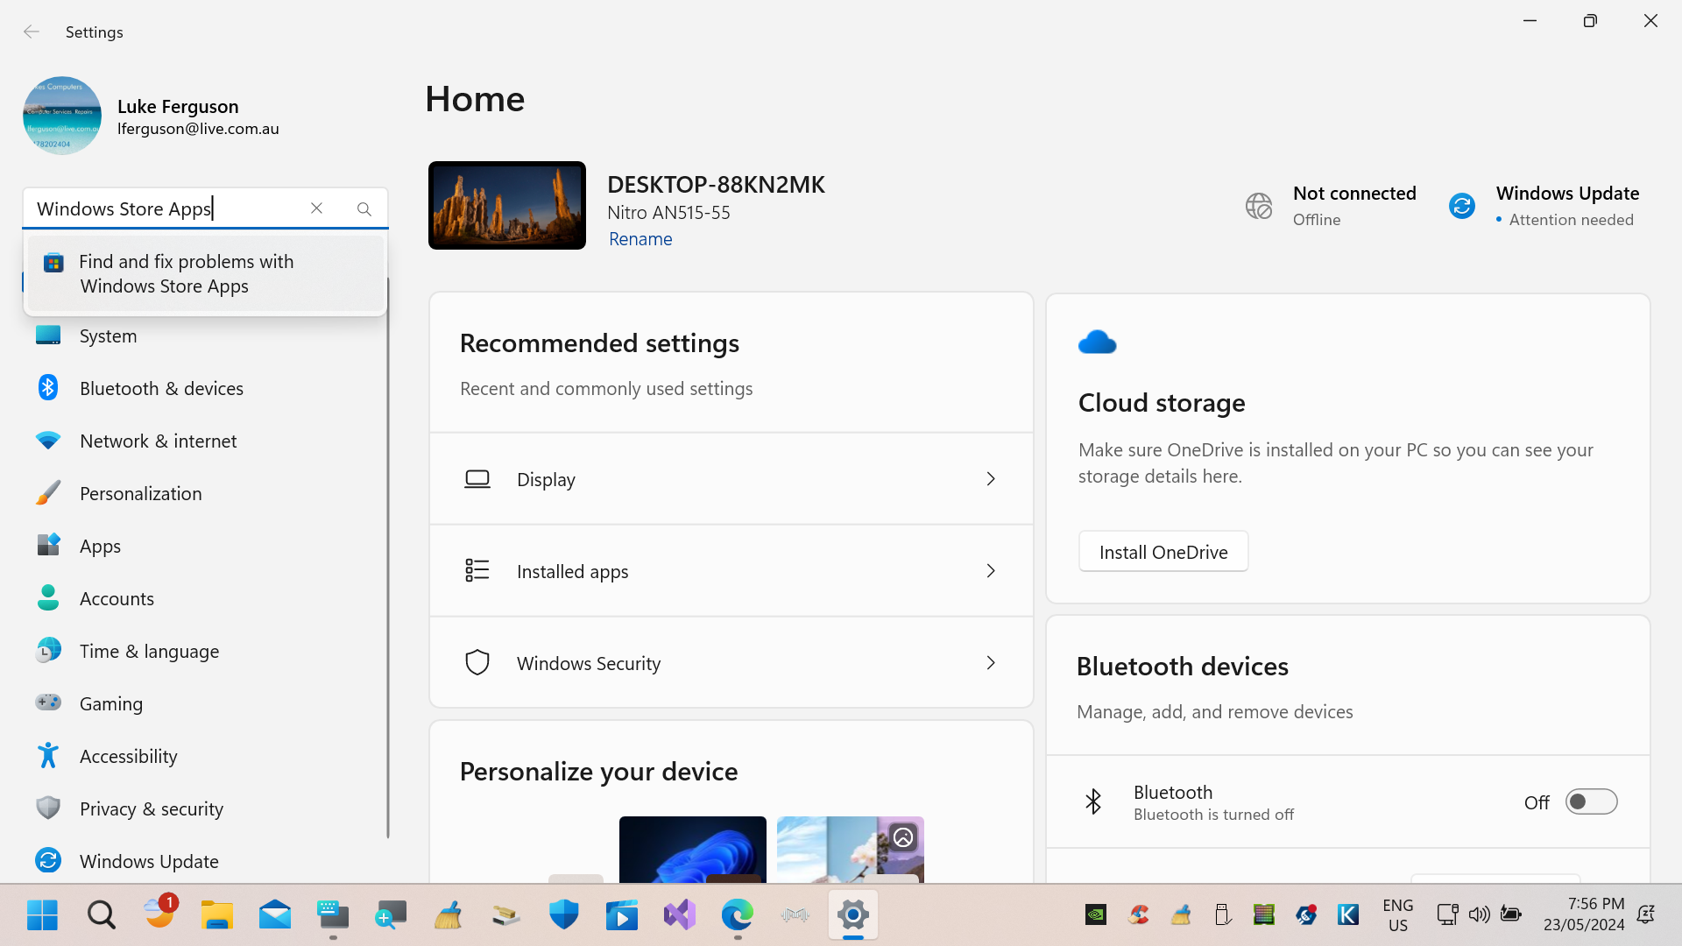Viewport: 1682px width, 946px height.
Task: Click the Privacy & security shield icon
Action: point(48,808)
